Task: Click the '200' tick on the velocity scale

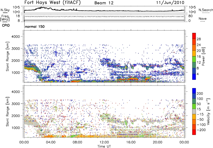Action: click(200, 94)
